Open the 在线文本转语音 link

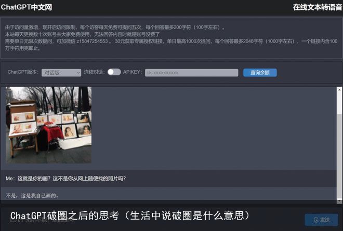tap(318, 7)
